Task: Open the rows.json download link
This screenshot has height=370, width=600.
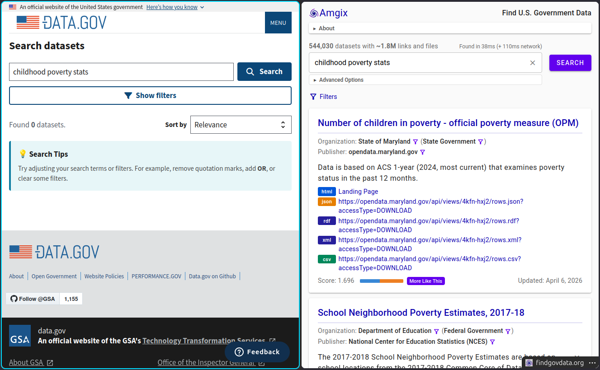Action: (430, 206)
